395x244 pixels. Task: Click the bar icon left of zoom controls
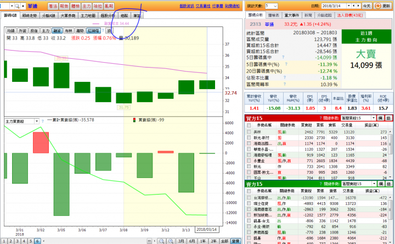[x=149, y=241]
